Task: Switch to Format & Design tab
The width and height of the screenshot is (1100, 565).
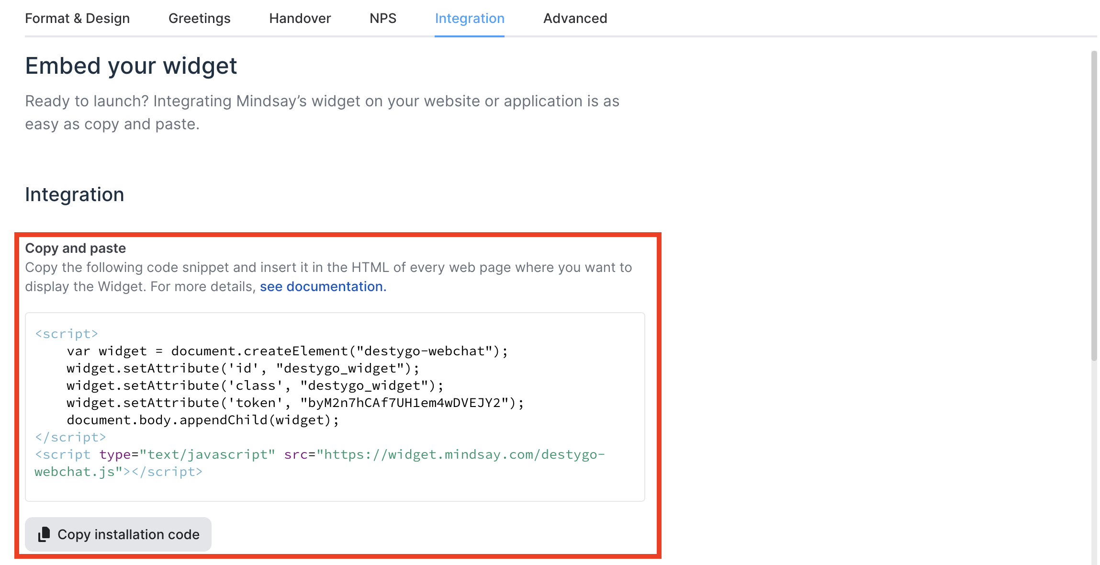Action: (77, 18)
